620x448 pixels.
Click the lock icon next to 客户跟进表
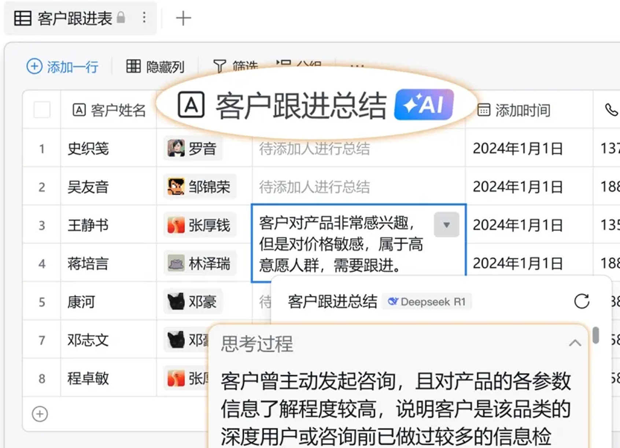[x=121, y=17]
